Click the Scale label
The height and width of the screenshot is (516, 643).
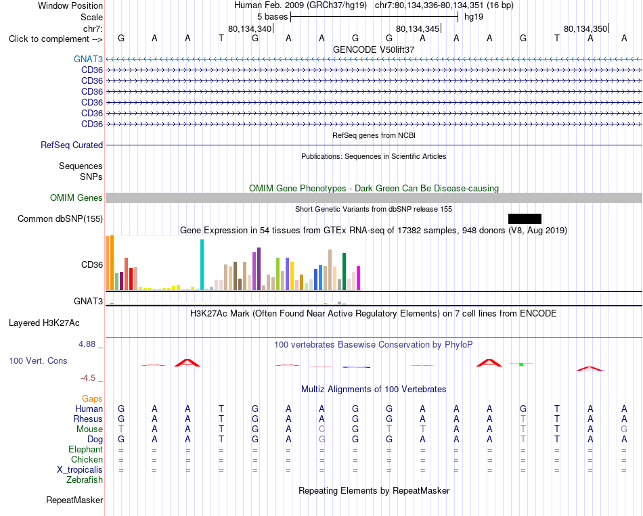(x=92, y=17)
